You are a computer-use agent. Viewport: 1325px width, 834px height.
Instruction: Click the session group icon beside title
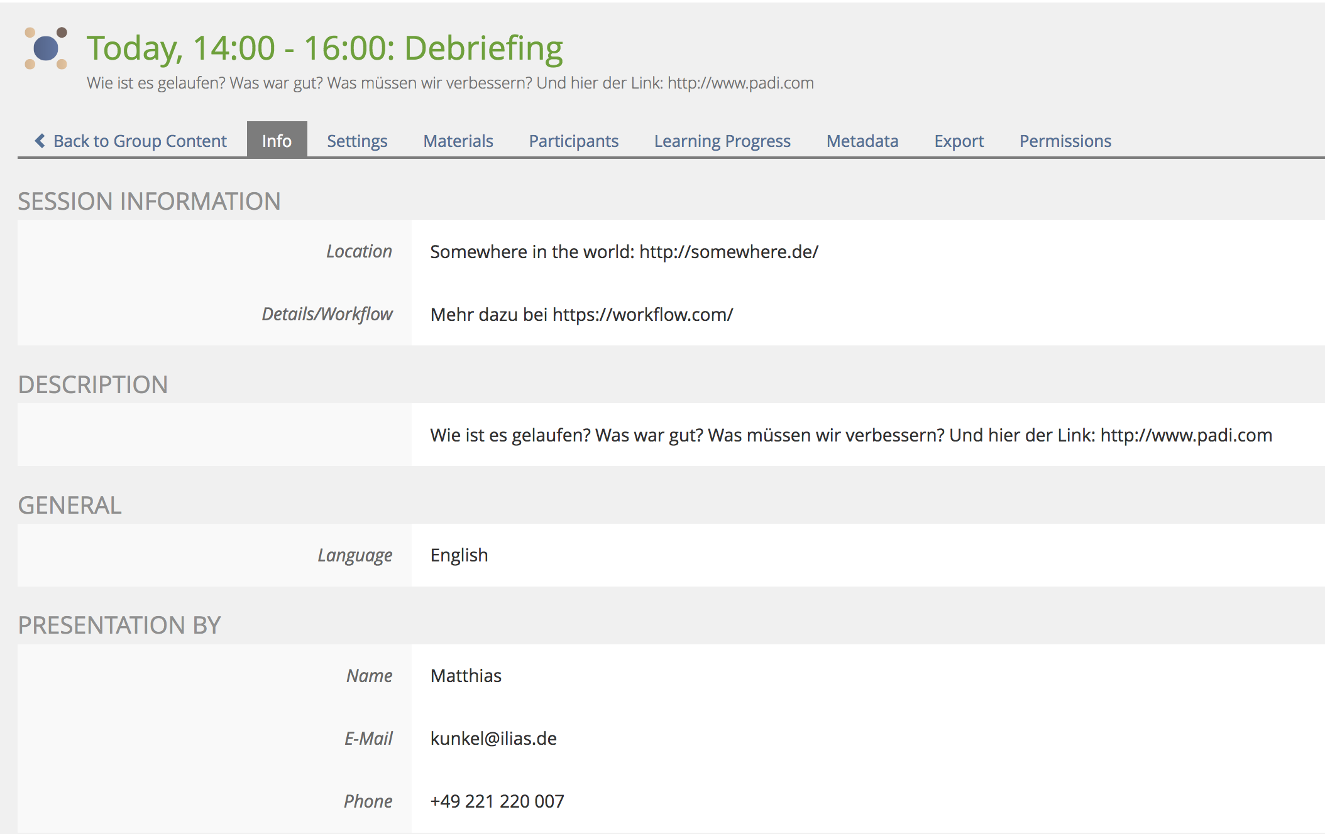[46, 48]
